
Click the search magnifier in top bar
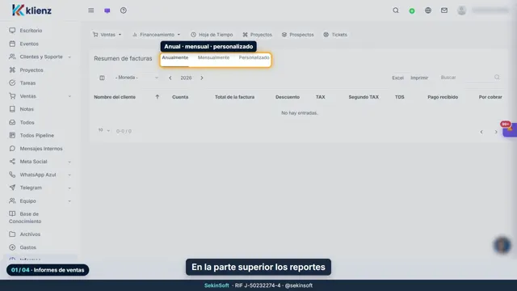pos(396,11)
